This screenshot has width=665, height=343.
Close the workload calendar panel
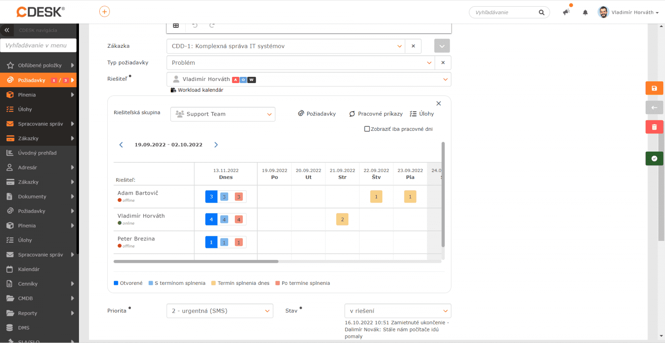(x=438, y=103)
